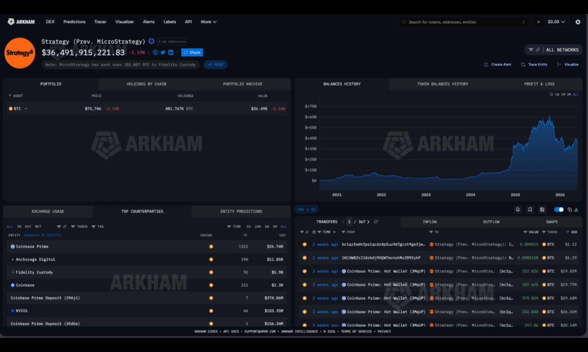Open the To filter in transfers header
The image size is (588, 352).
[x=433, y=232]
